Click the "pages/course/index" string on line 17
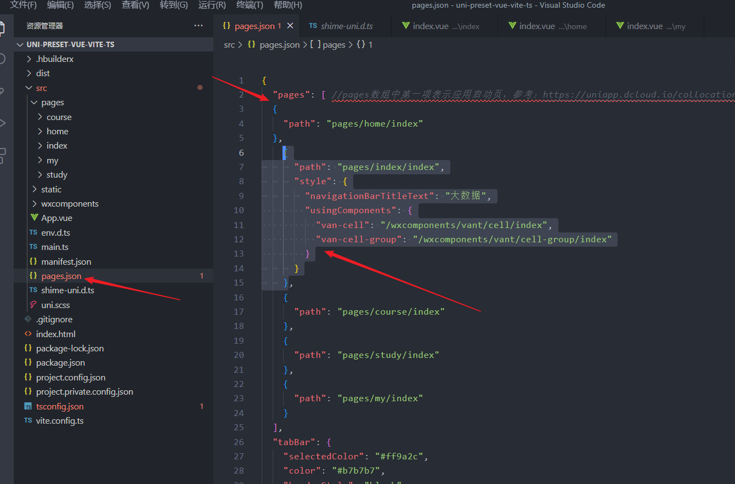Image resolution: width=735 pixels, height=484 pixels. [391, 312]
